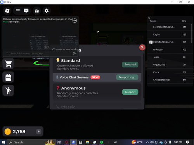Focus the chat input field
This screenshot has height=145, width=194.
(40, 53)
